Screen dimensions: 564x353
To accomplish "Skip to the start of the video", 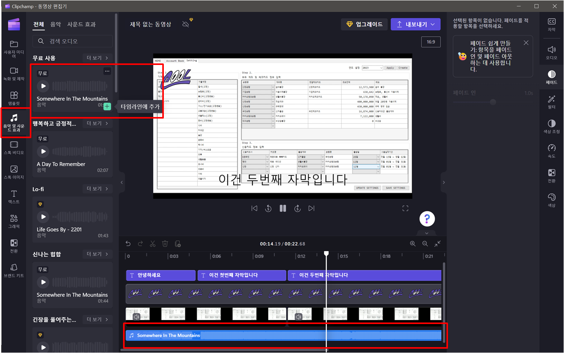I will tap(254, 208).
